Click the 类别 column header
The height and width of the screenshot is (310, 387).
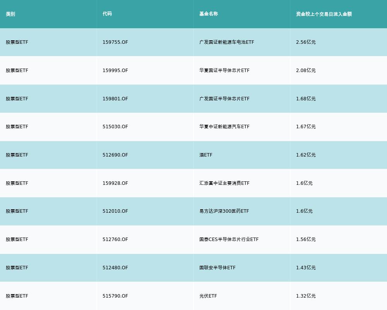(10, 14)
